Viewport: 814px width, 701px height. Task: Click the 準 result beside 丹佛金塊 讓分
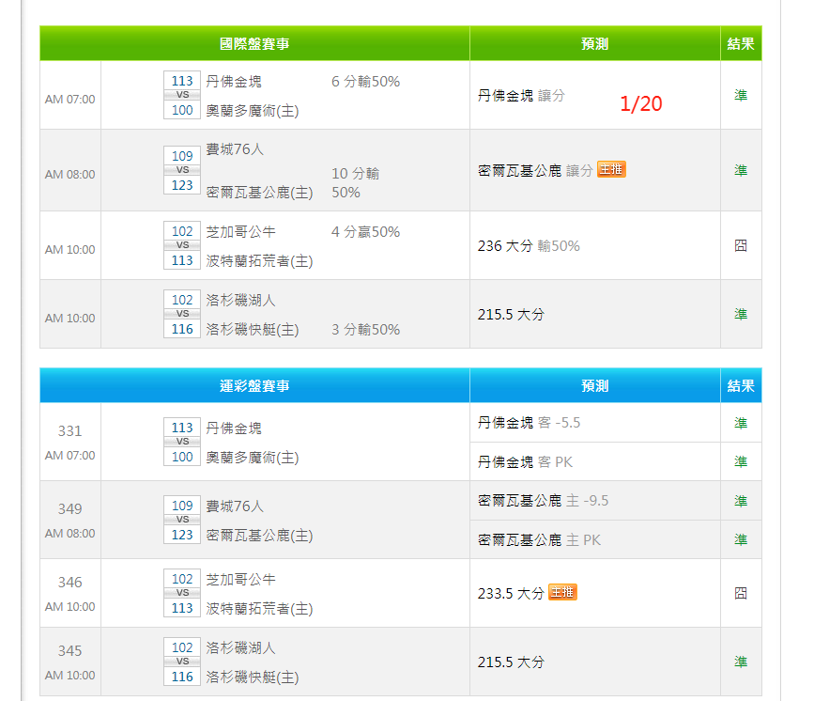point(741,95)
